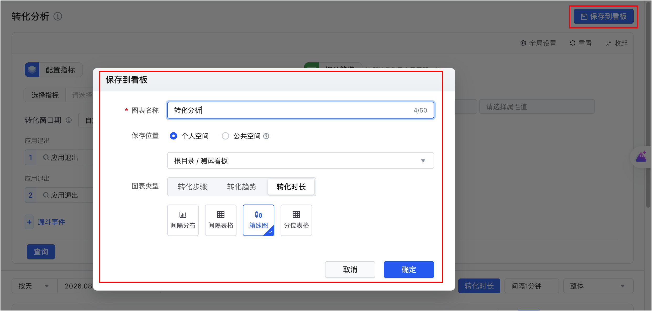The width and height of the screenshot is (652, 311).
Task: Switch to 转化时长 tab in dialog
Action: [291, 187]
